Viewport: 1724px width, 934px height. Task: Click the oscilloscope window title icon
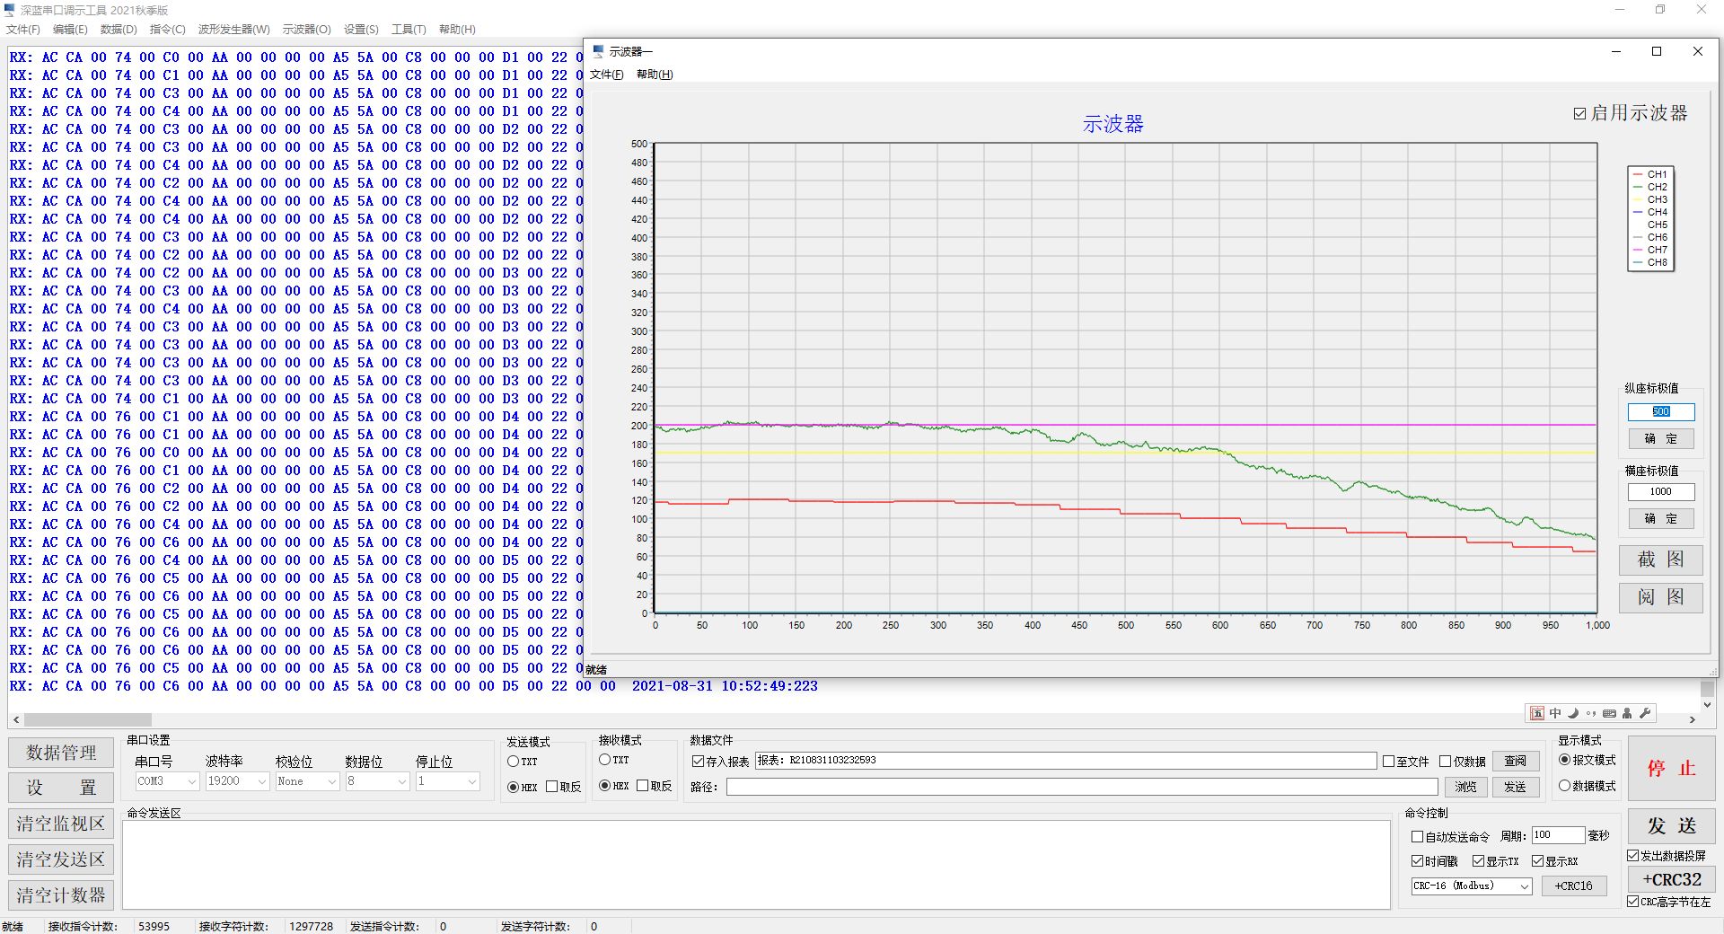(x=599, y=51)
